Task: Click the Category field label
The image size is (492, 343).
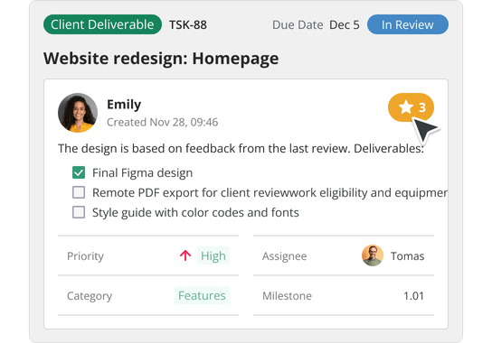Action: click(x=90, y=296)
